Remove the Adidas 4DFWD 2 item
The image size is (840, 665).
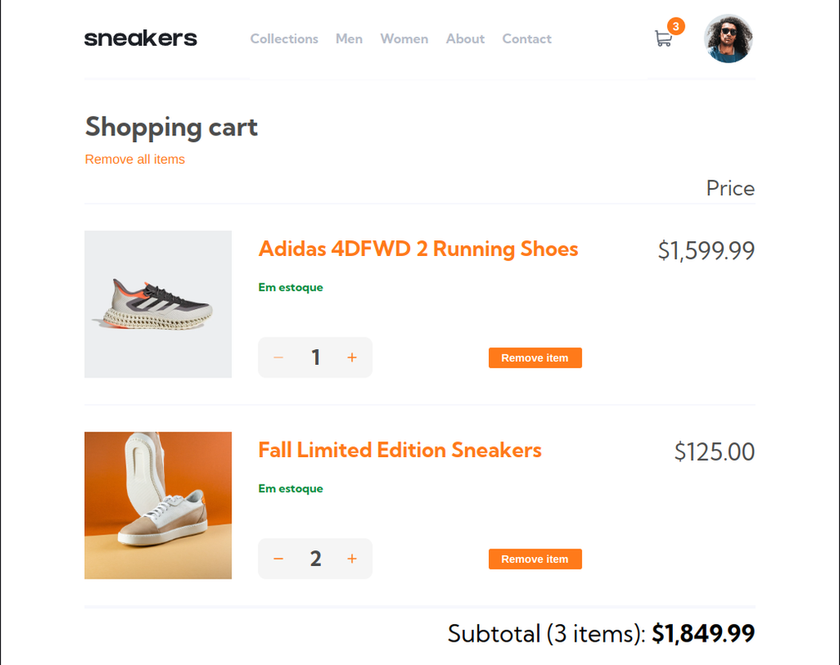coord(535,357)
